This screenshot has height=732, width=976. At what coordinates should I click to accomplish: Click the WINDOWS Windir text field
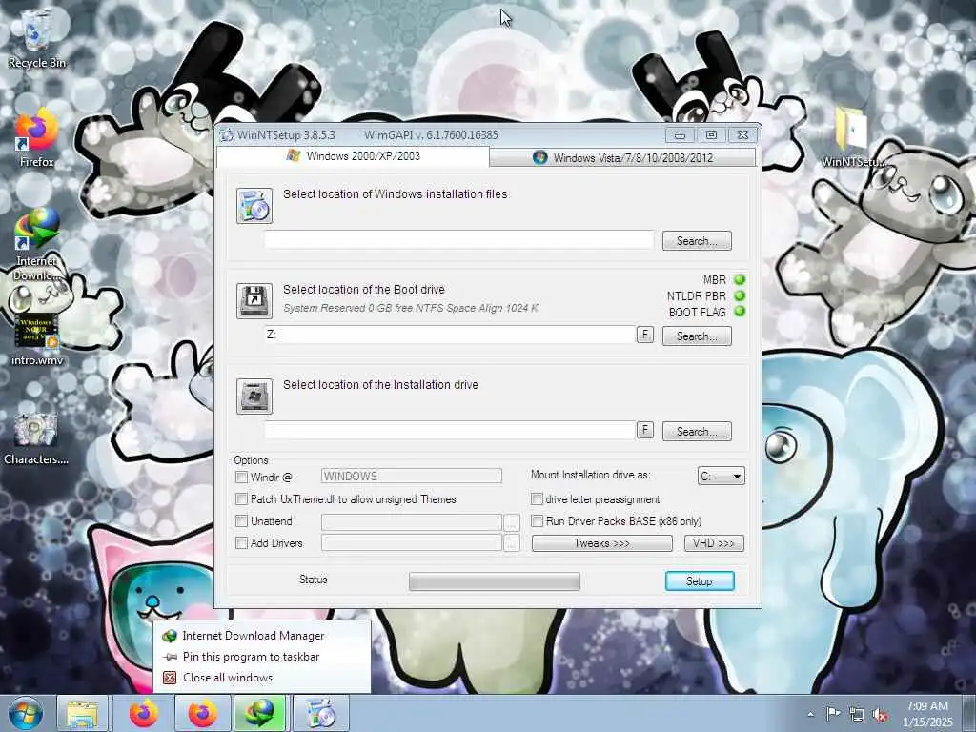[x=412, y=477]
